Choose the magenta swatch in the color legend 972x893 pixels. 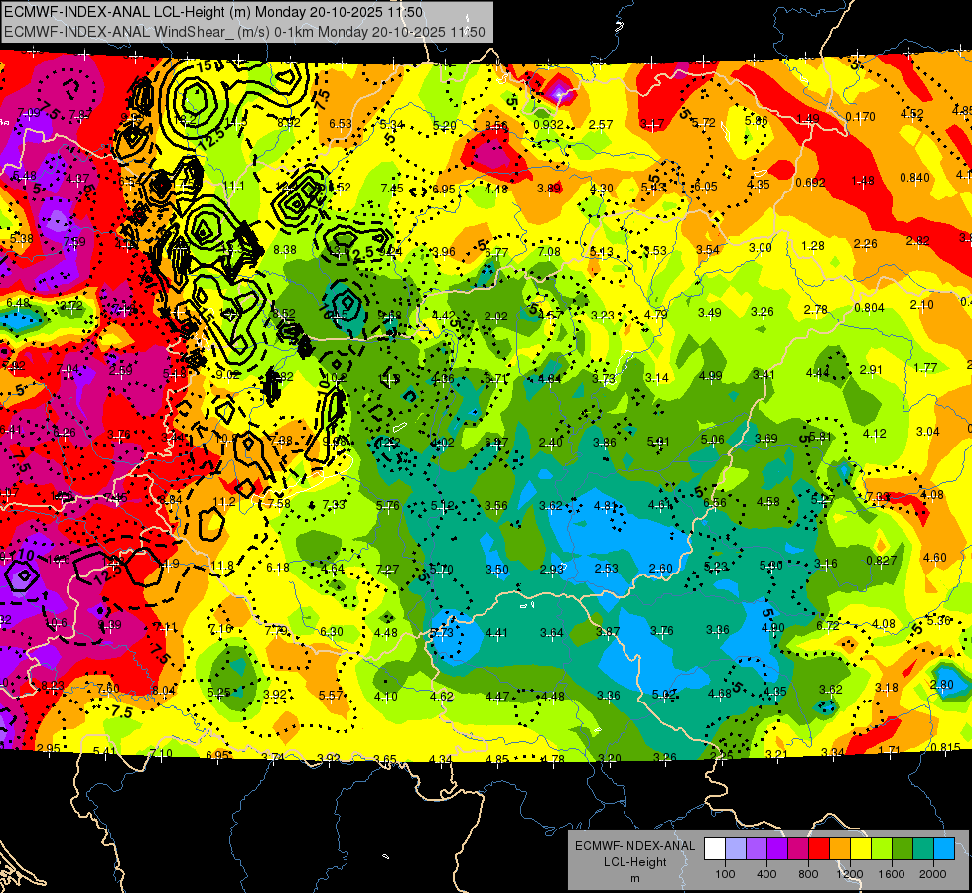[x=798, y=849]
